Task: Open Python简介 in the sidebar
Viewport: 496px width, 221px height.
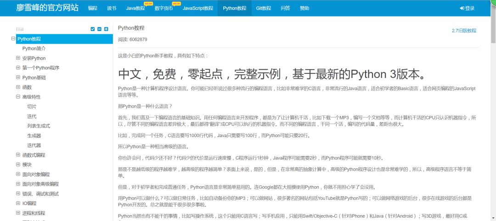Action: pyautogui.click(x=34, y=49)
